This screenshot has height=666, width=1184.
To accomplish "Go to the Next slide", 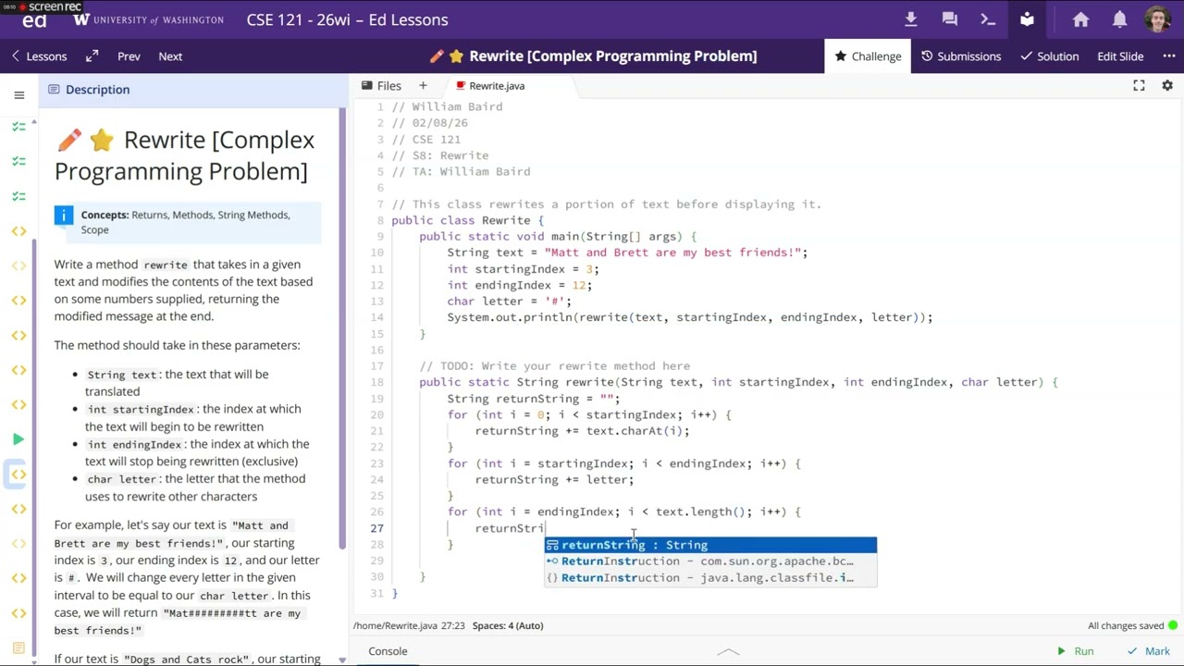I will pos(170,56).
